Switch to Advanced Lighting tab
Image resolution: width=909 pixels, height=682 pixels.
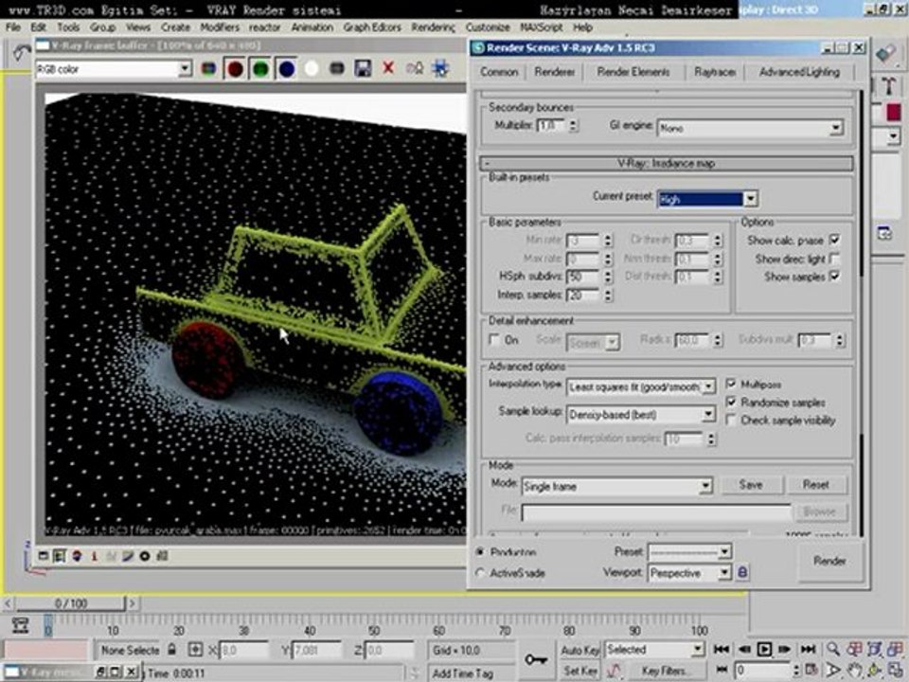click(x=799, y=72)
